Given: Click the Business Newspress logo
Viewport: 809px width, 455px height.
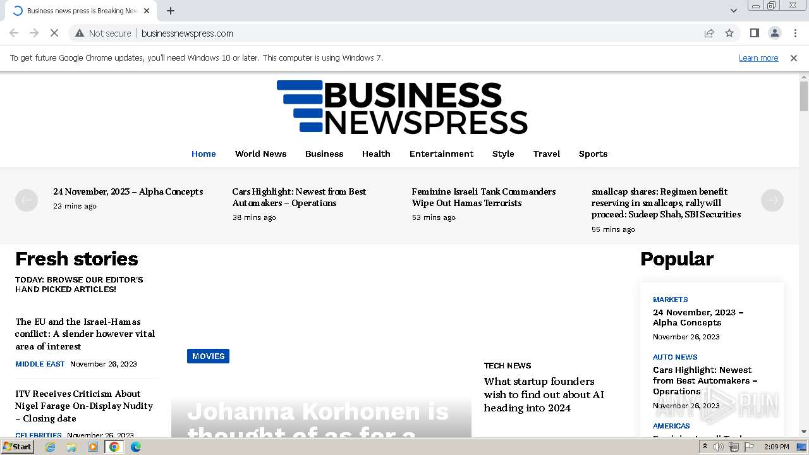Looking at the screenshot, I should coord(402,107).
